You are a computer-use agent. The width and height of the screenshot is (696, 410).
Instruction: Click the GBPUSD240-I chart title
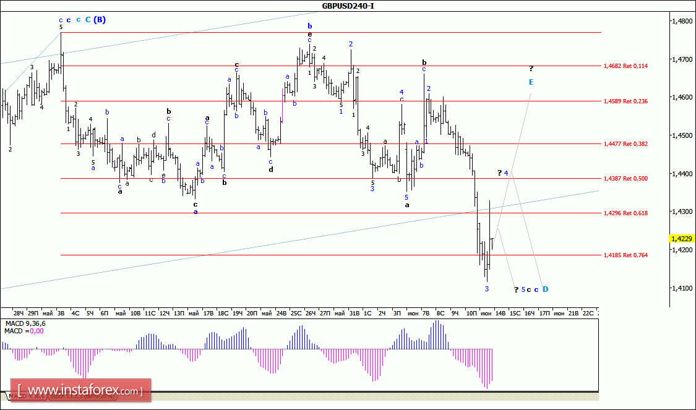click(x=347, y=6)
